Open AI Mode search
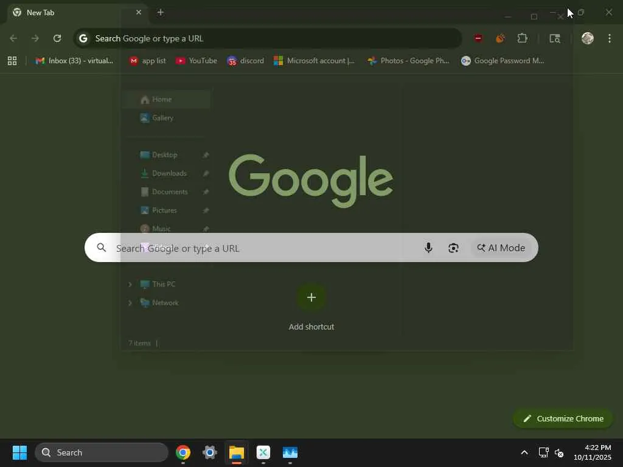This screenshot has width=623, height=467. pyautogui.click(x=501, y=248)
